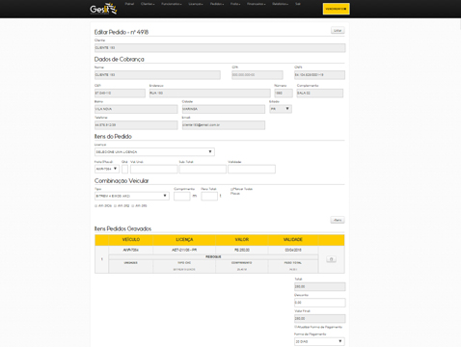Open the Relatórios menu
461x347 pixels.
[281, 4]
